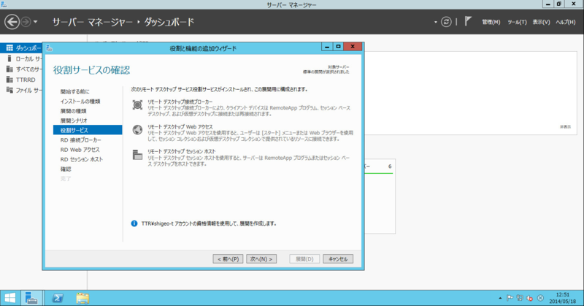
Task: Click the 次へ(N) > button
Action: [261, 259]
